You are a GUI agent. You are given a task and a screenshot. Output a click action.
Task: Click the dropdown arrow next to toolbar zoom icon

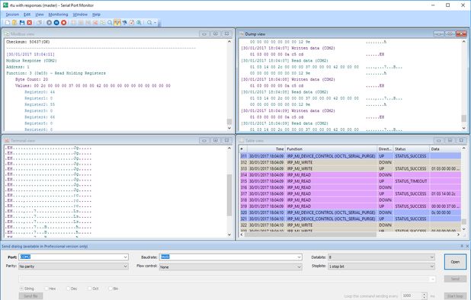pos(155,23)
